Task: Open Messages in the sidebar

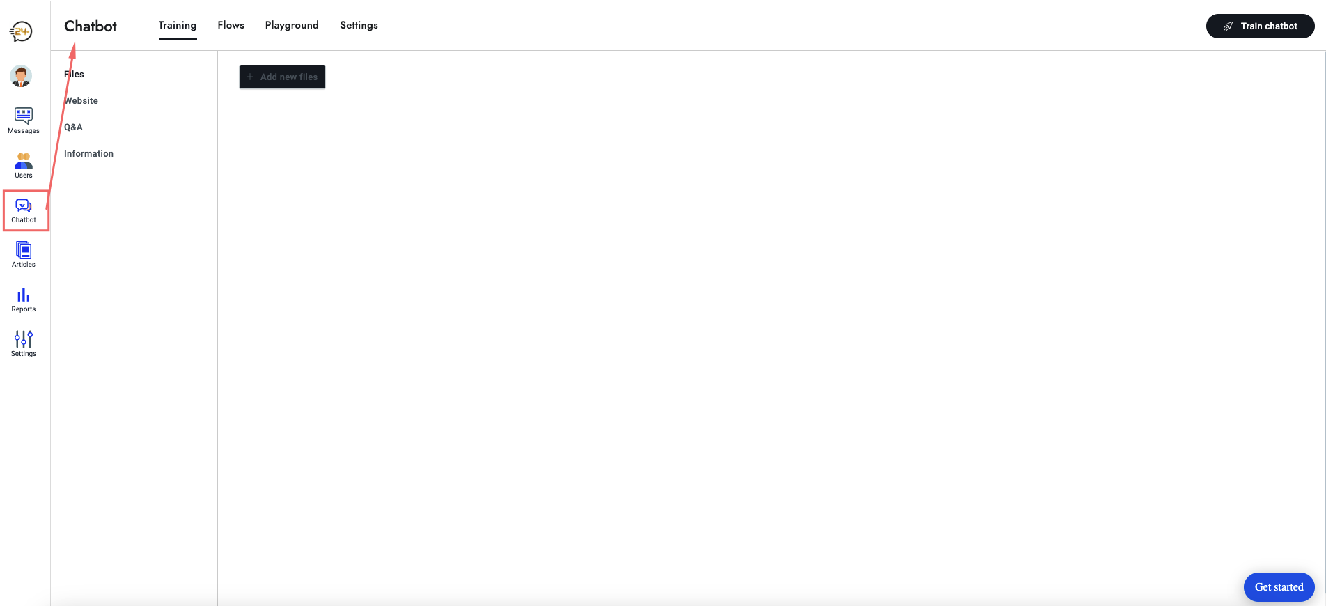Action: [24, 121]
